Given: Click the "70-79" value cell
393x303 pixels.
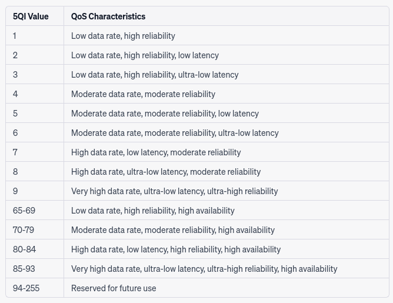Looking at the screenshot, I should click(x=24, y=230).
